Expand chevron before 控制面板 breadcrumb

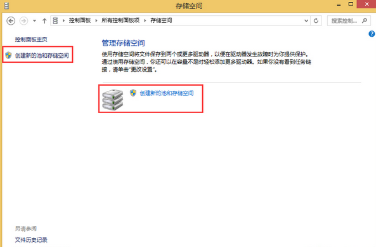[x=63, y=21]
